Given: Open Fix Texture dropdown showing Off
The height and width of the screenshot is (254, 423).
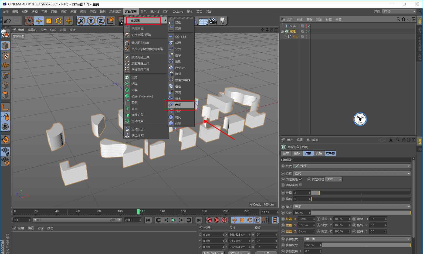Looking at the screenshot, I should pyautogui.click(x=334, y=179).
